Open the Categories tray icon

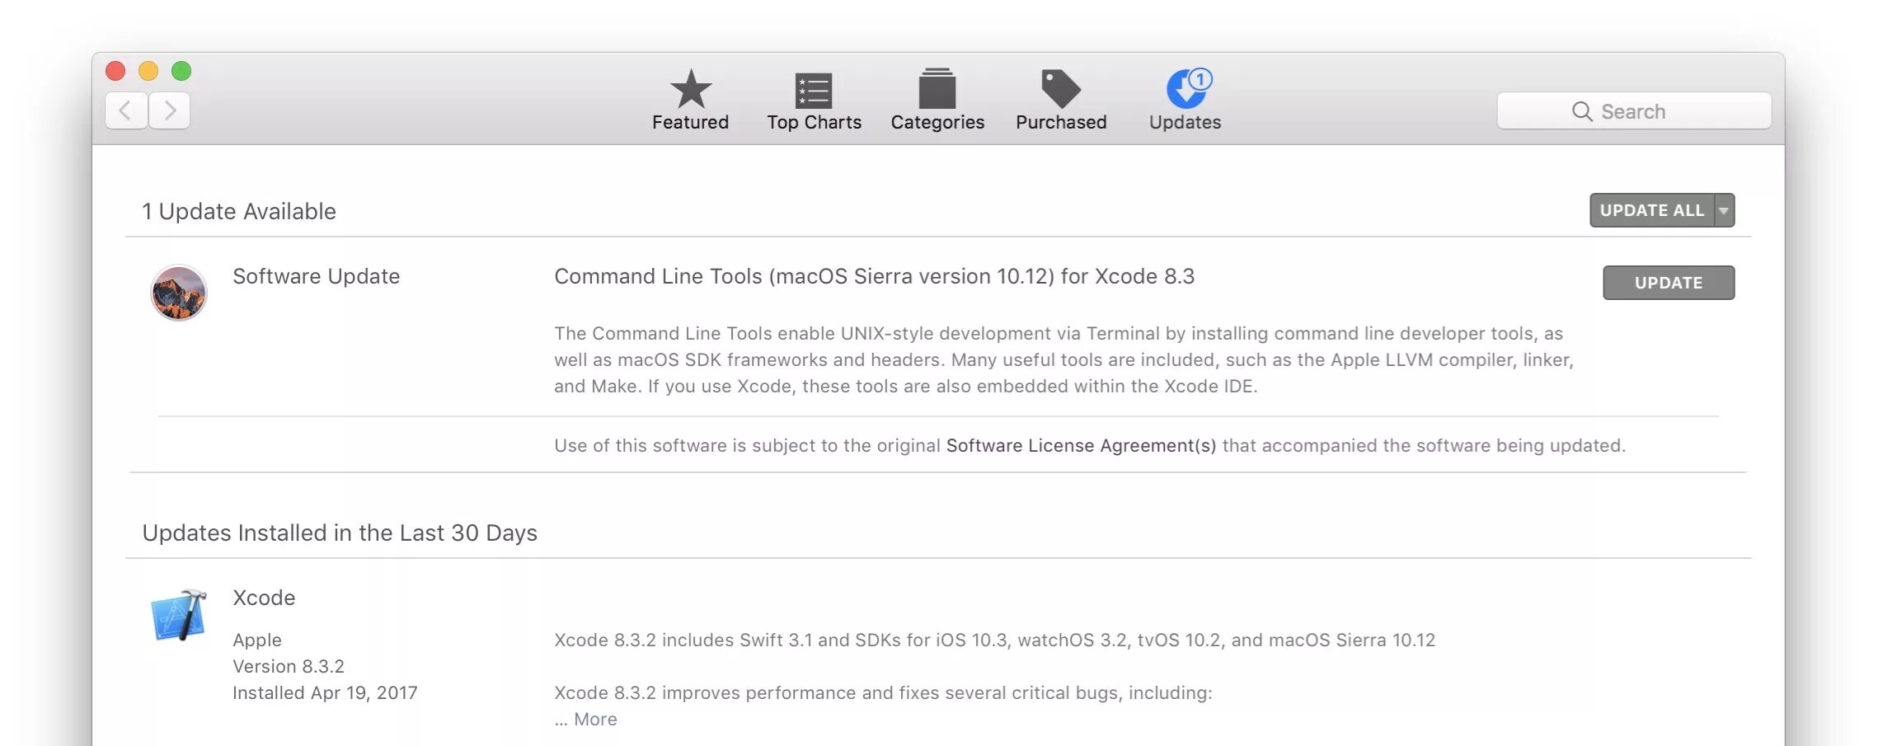pos(937,88)
